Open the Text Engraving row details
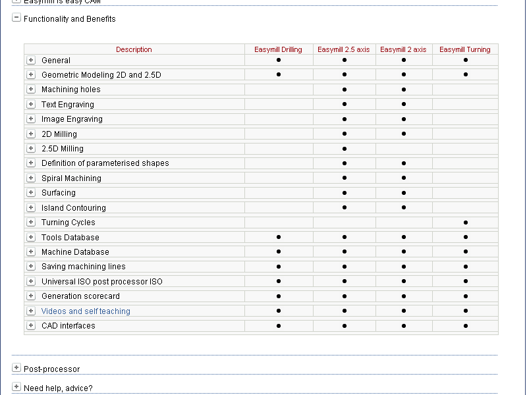 point(31,104)
